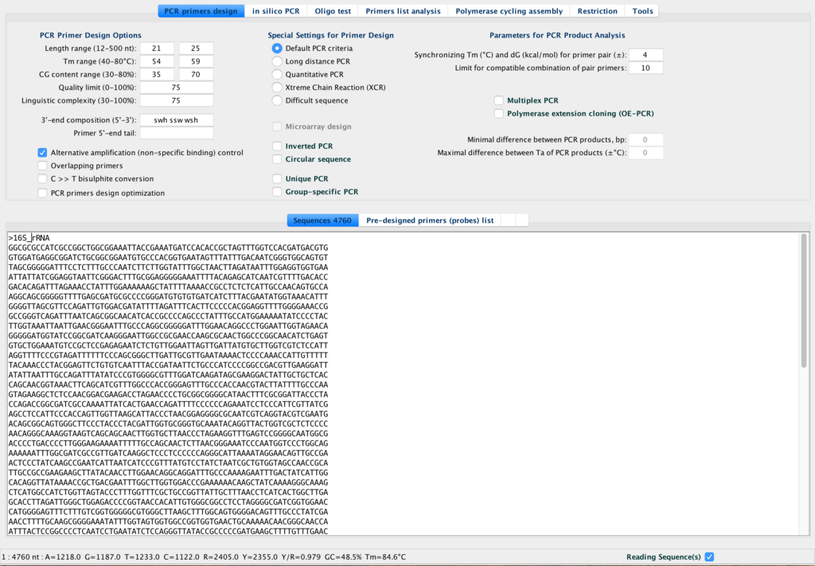Click the empty Primer 5'-end tail field

point(177,133)
